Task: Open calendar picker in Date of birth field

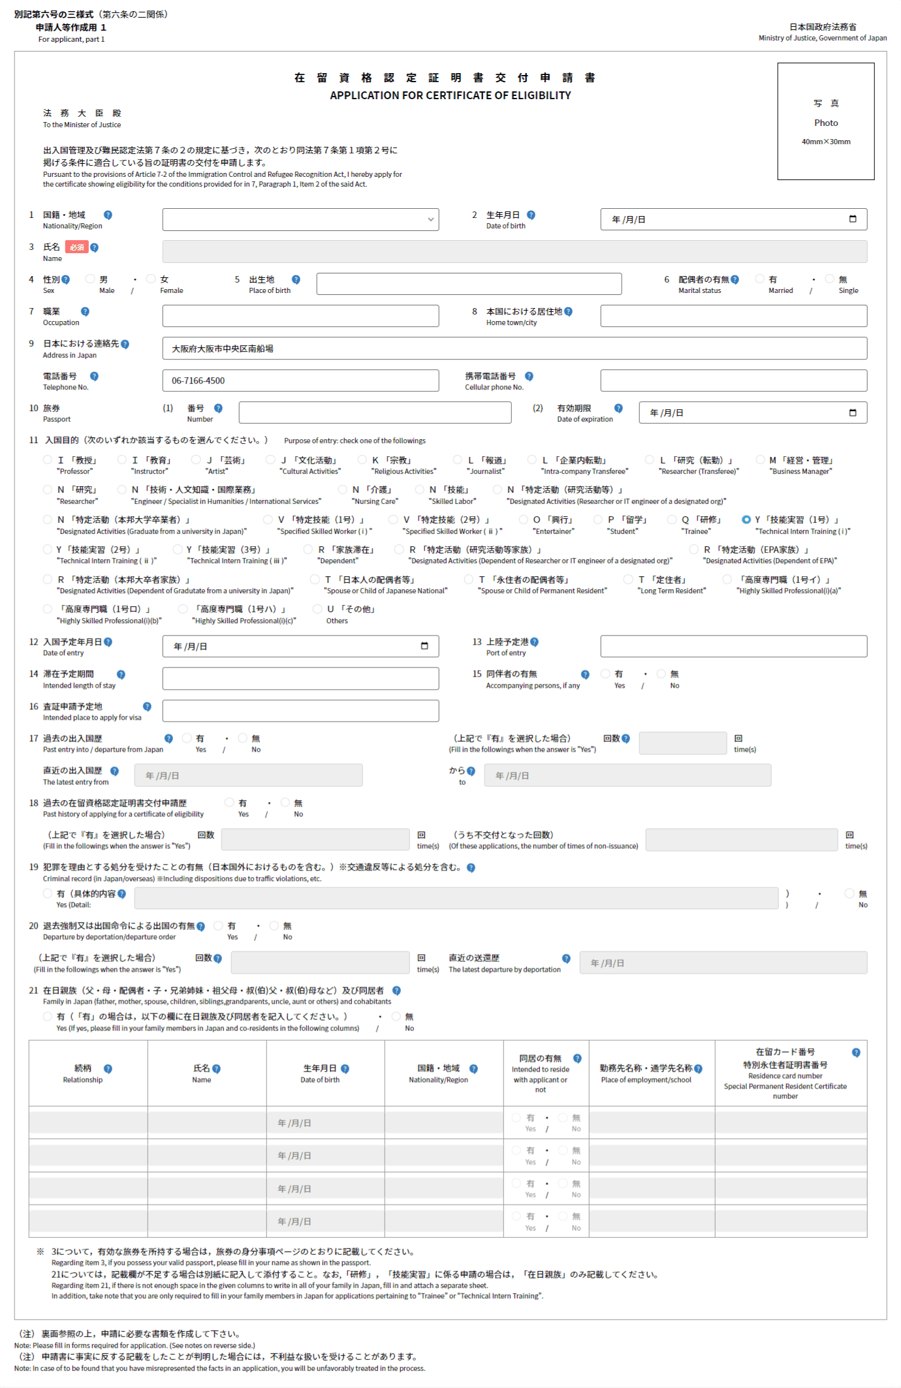Action: 852,219
